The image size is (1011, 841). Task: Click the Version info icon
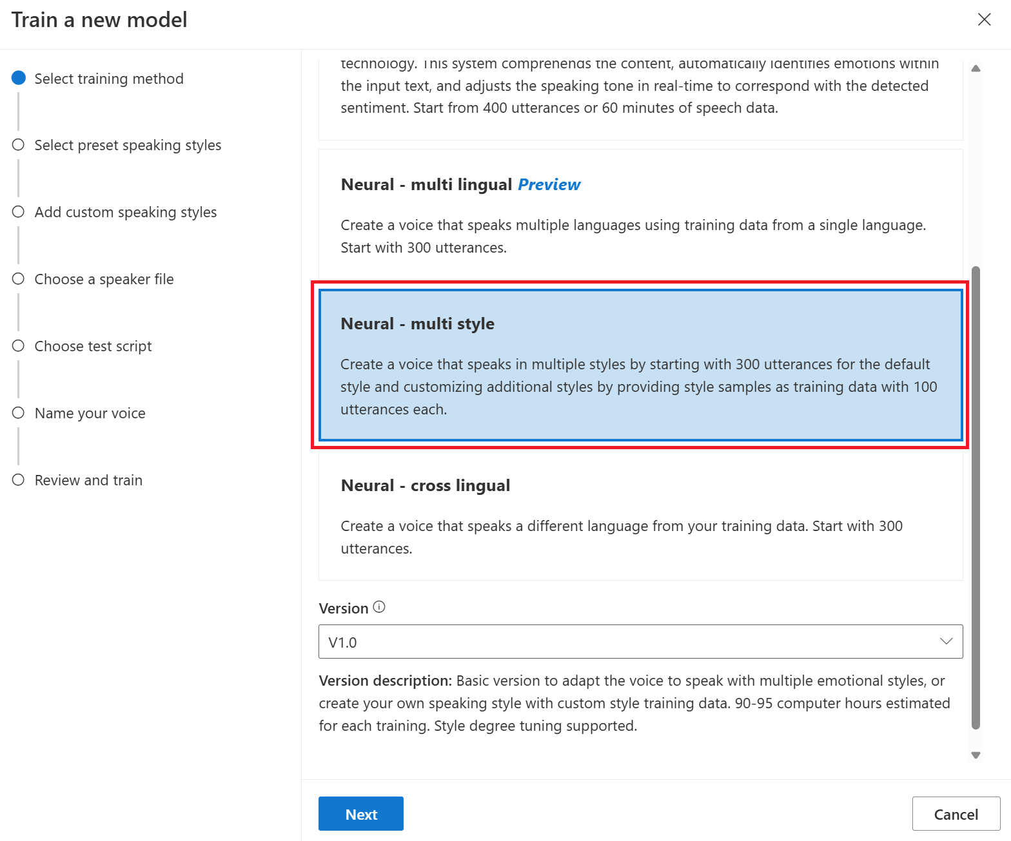click(379, 607)
